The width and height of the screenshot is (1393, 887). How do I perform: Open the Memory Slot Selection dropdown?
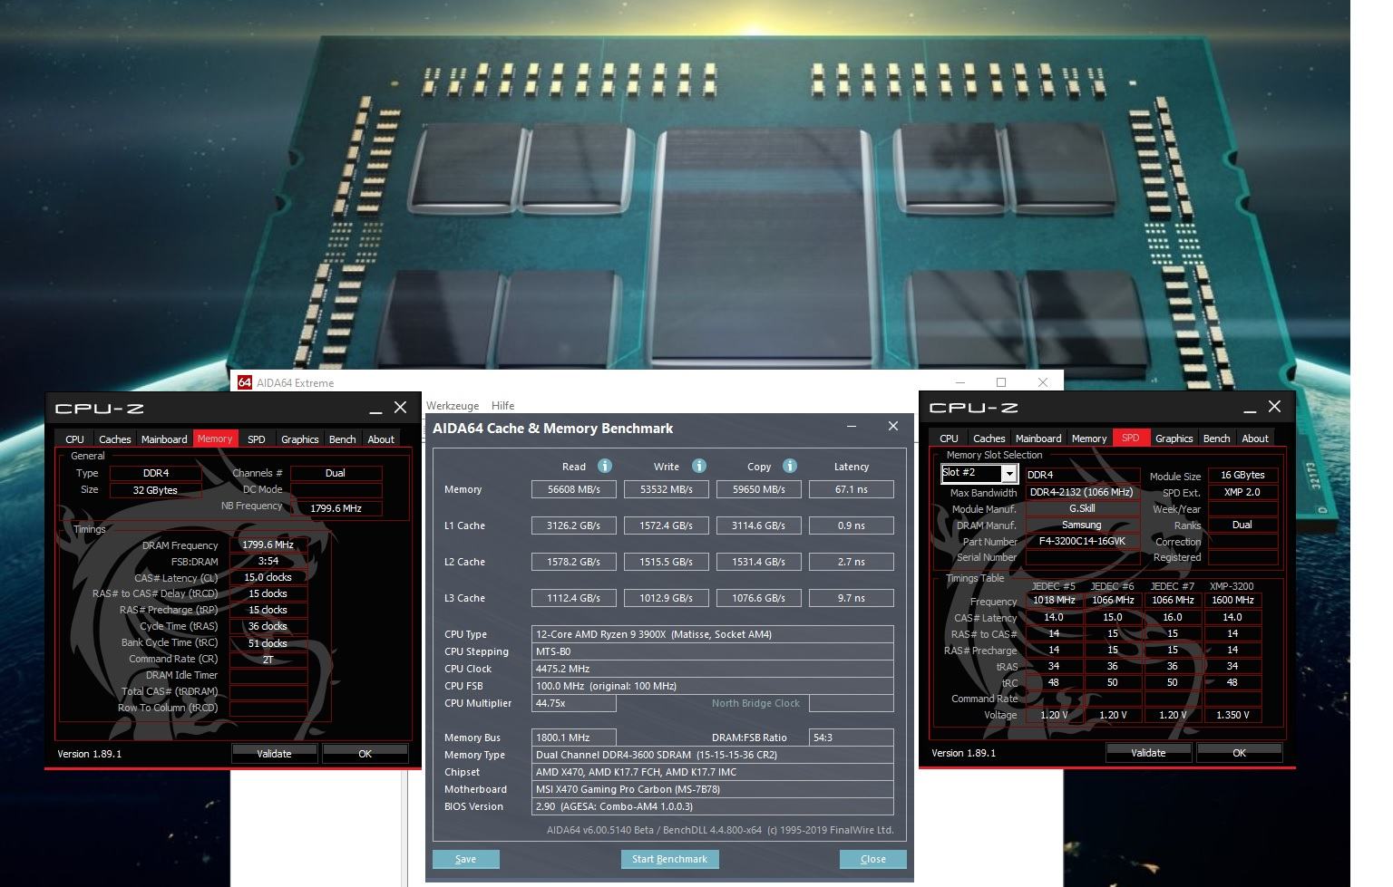(1008, 474)
